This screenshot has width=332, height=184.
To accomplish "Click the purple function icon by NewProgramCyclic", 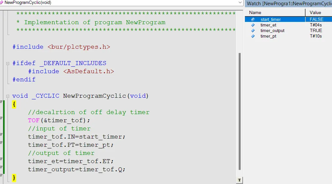I will click(x=2, y=3).
